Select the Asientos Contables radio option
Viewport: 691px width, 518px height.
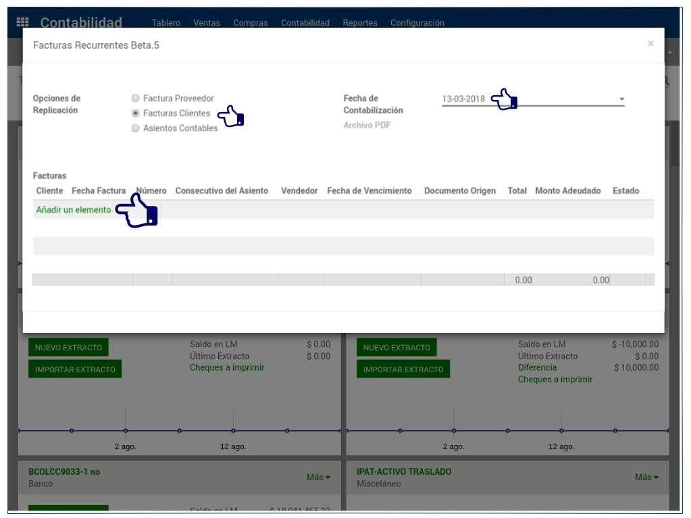[136, 128]
